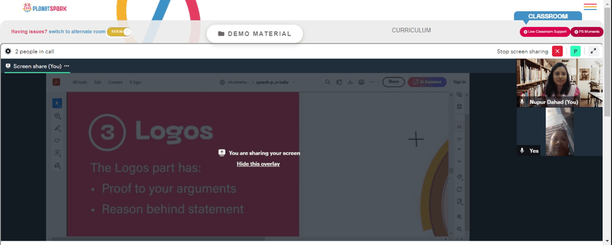Select the arrow selection tool

pyautogui.click(x=57, y=103)
